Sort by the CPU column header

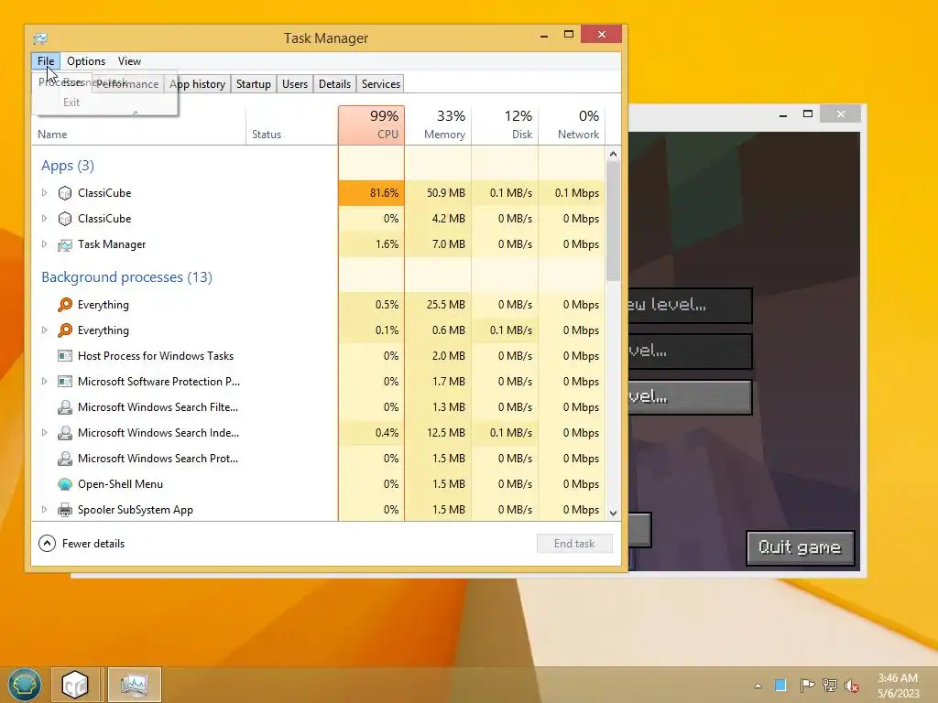[372, 124]
